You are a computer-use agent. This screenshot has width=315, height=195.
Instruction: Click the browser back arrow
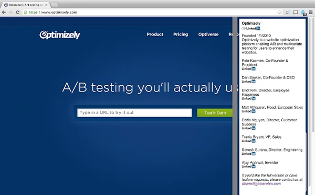4,13
